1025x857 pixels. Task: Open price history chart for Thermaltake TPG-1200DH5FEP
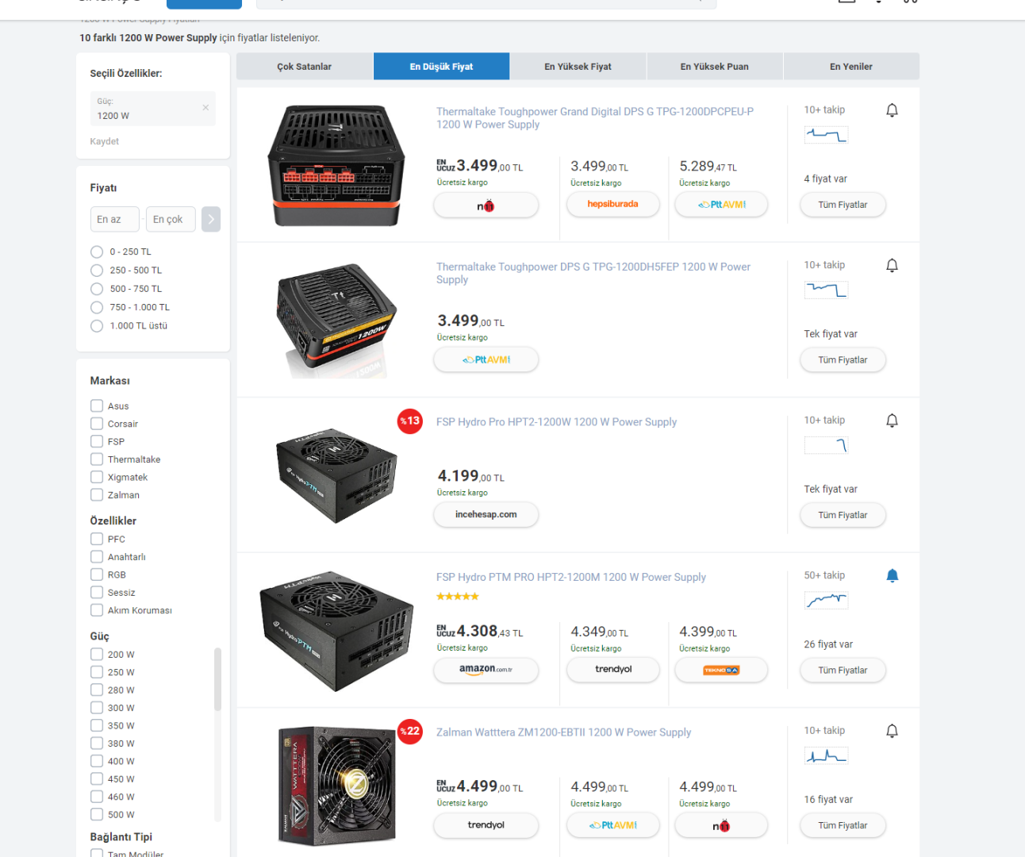(826, 290)
